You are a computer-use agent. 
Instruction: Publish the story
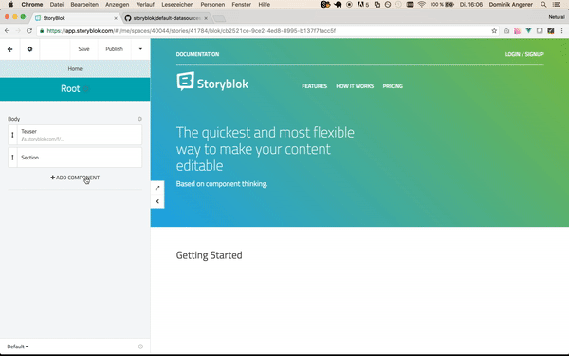pos(115,49)
